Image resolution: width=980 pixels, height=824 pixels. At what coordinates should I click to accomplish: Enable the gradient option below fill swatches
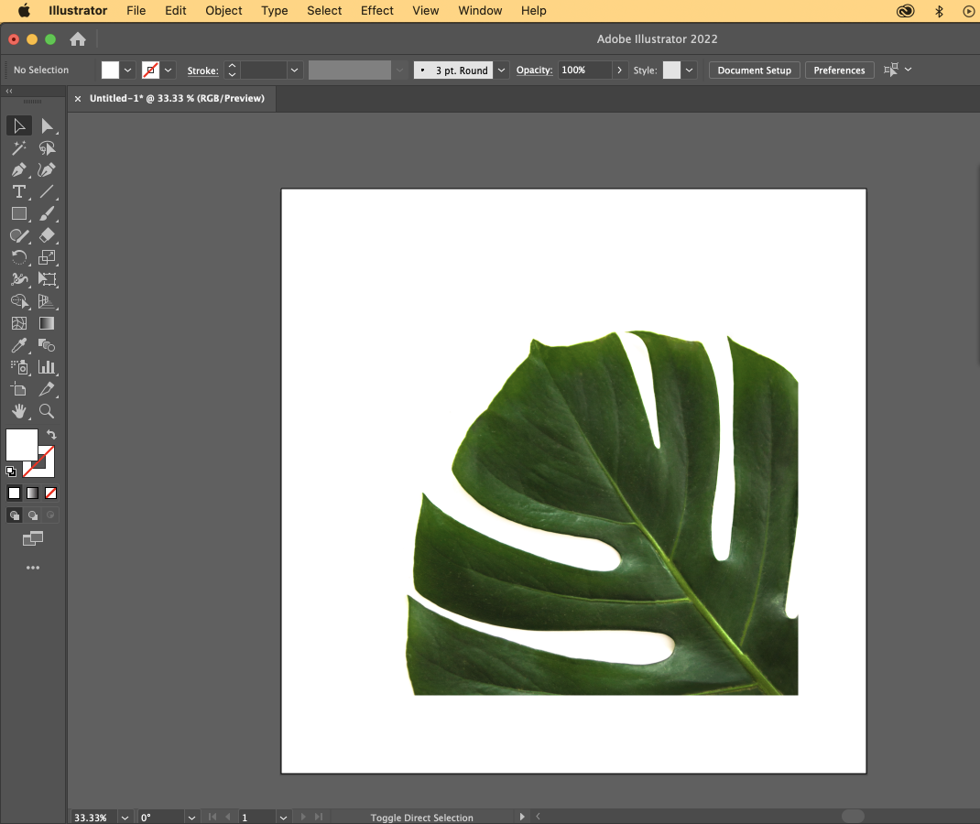pyautogui.click(x=33, y=493)
